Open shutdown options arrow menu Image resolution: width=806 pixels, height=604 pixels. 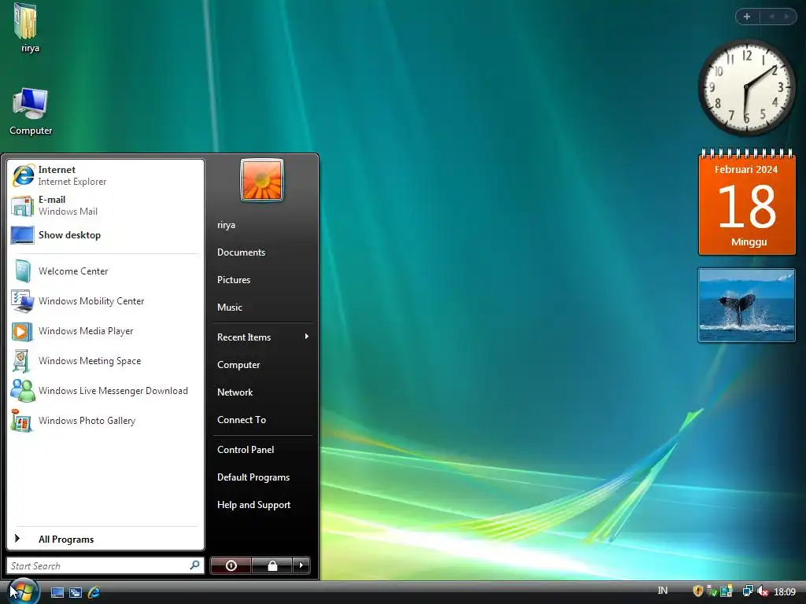[x=301, y=565]
